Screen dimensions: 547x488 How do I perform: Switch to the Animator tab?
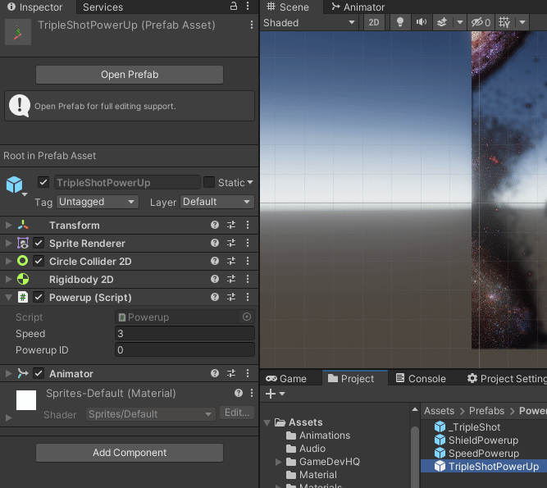click(358, 7)
